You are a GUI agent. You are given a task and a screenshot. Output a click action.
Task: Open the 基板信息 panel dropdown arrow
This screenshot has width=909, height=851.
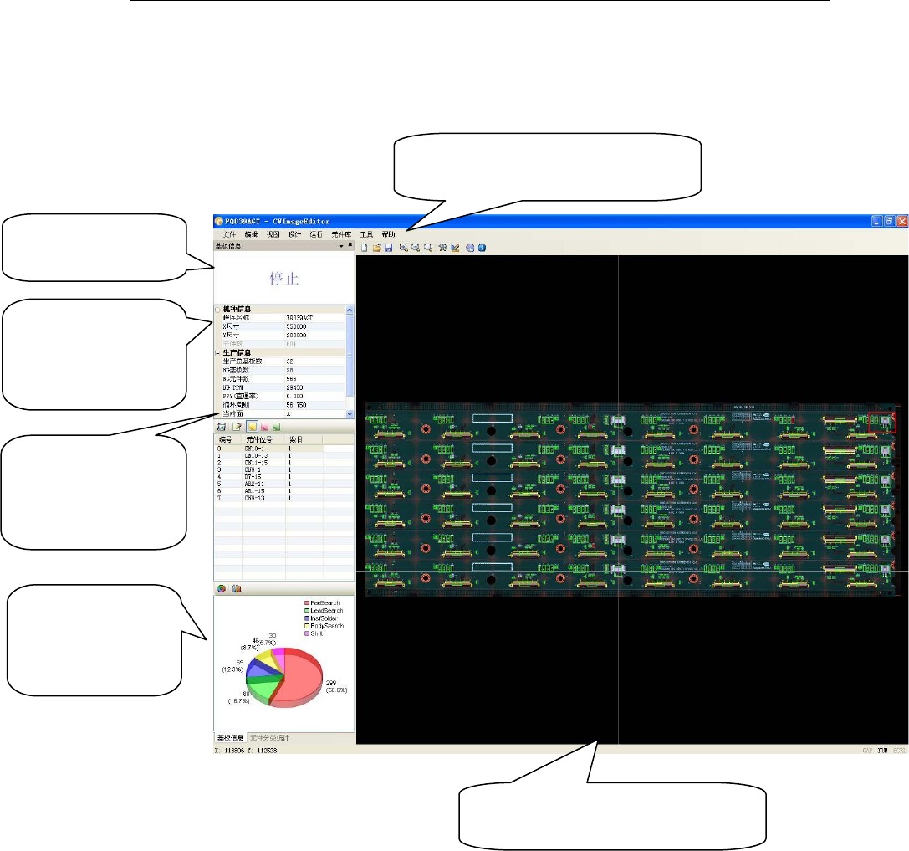point(341,246)
